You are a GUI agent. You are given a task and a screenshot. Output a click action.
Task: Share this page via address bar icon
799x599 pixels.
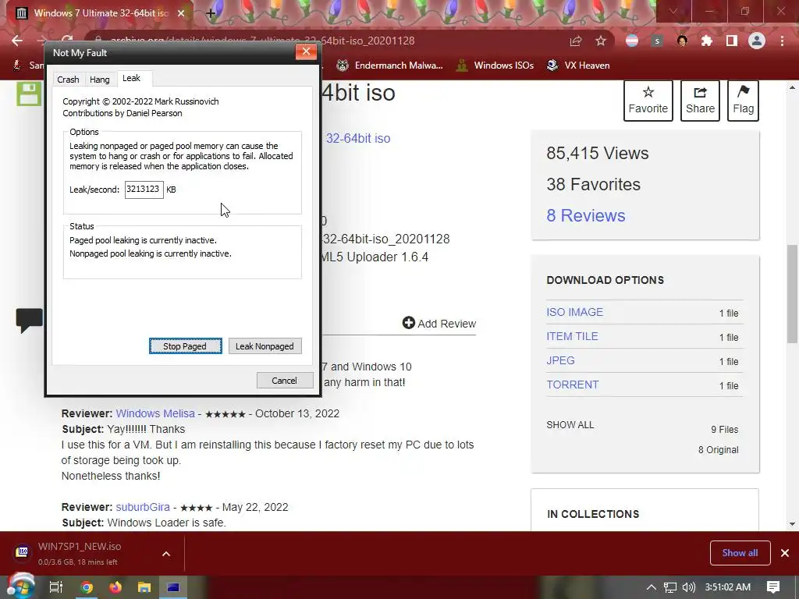(576, 41)
